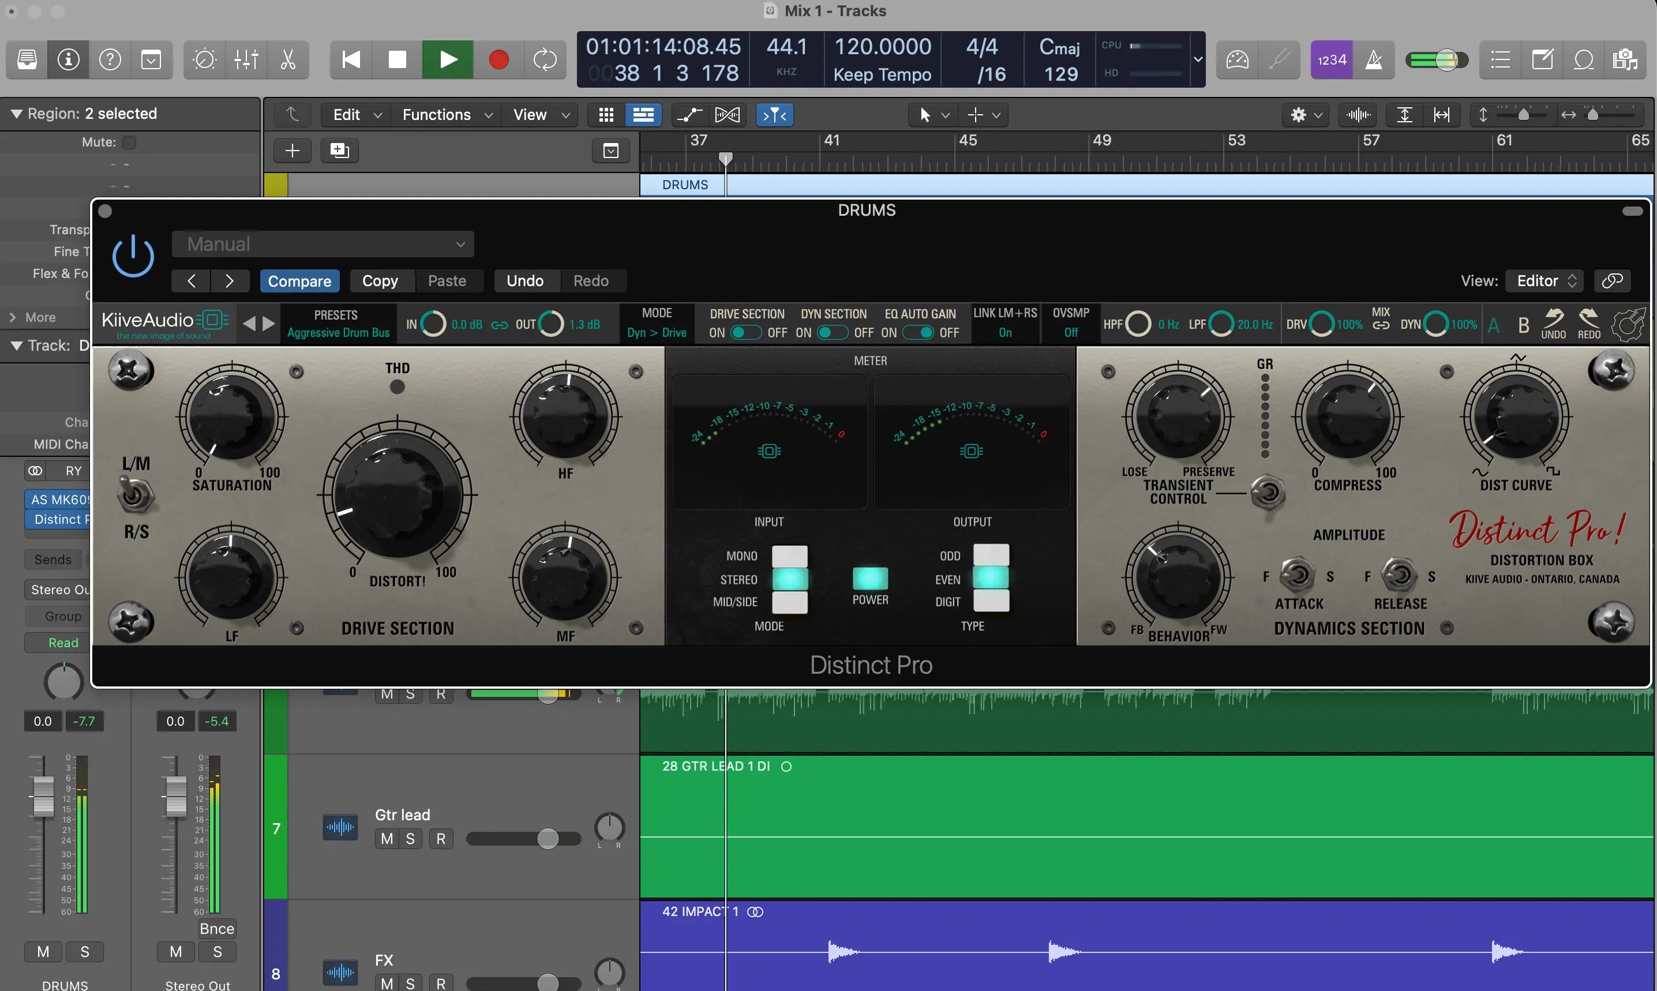Open the Smart Controls dial icon

tap(204, 59)
